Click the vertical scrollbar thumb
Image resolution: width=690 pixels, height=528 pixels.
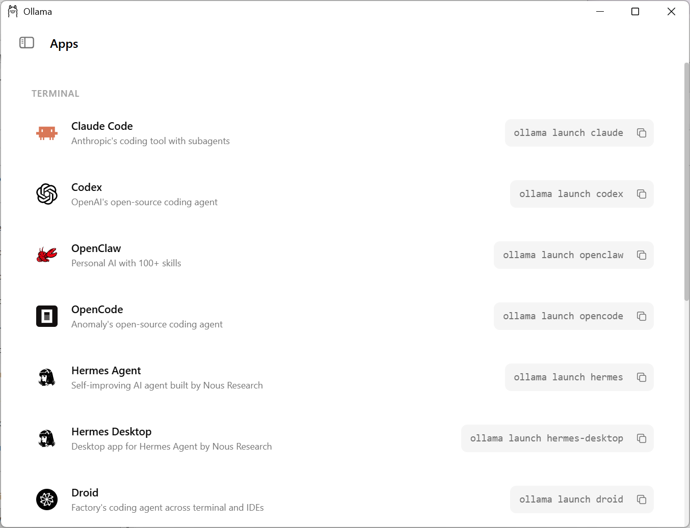click(686, 182)
